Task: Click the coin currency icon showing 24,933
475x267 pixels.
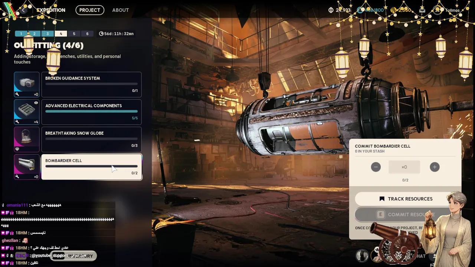Action: (x=331, y=10)
